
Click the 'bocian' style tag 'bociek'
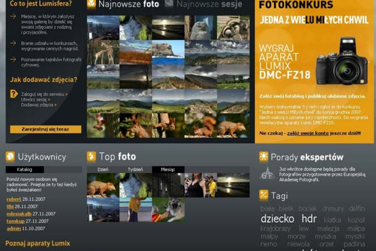(x=308, y=209)
